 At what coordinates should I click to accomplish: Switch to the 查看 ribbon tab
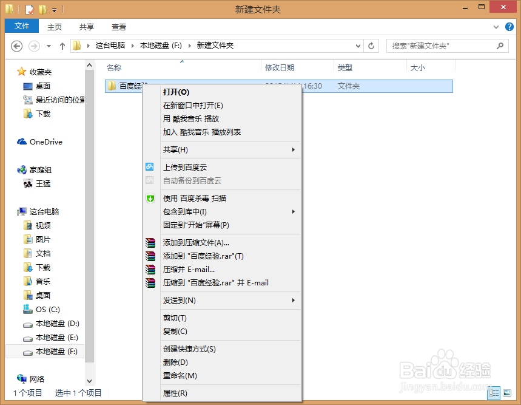click(x=119, y=27)
